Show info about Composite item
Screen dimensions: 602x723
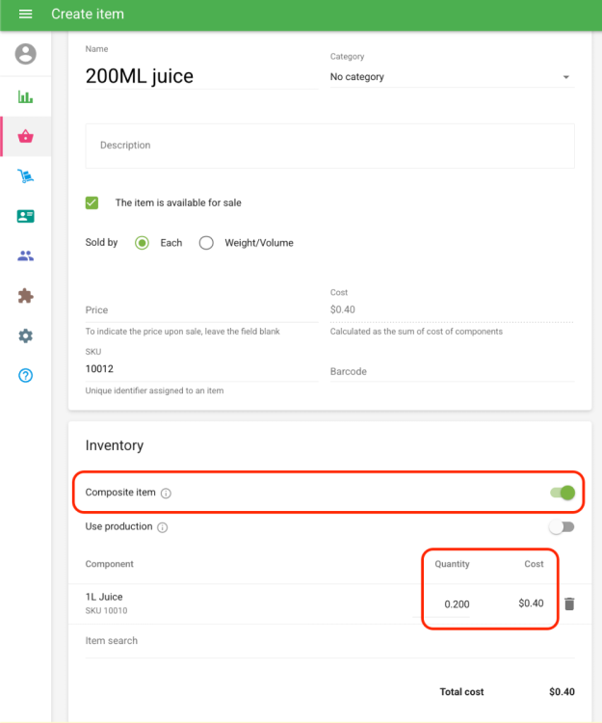[166, 493]
